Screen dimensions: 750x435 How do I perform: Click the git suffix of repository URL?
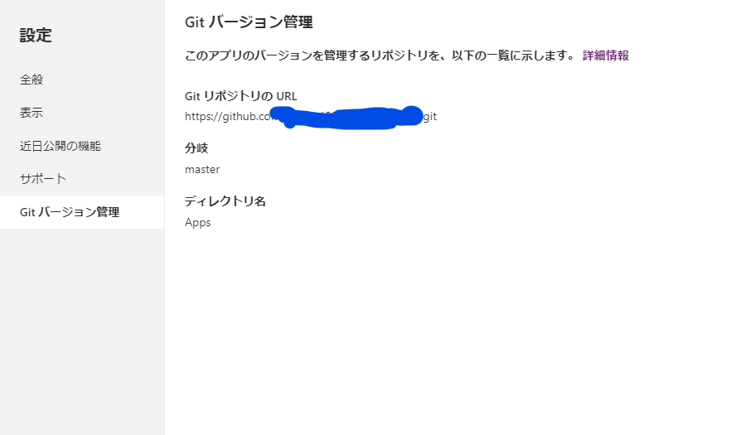point(430,117)
